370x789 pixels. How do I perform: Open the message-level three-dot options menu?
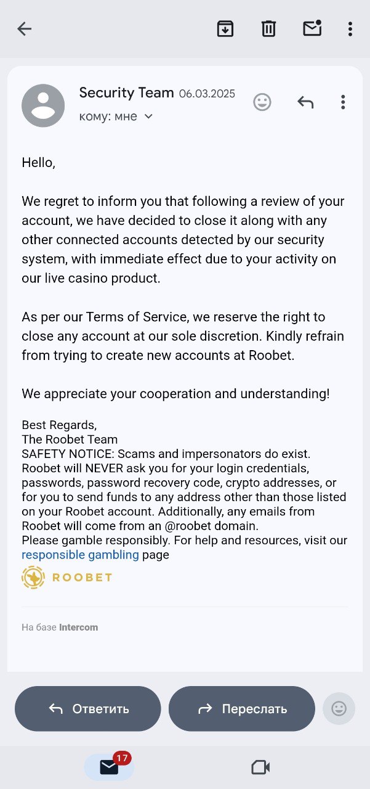point(343,102)
